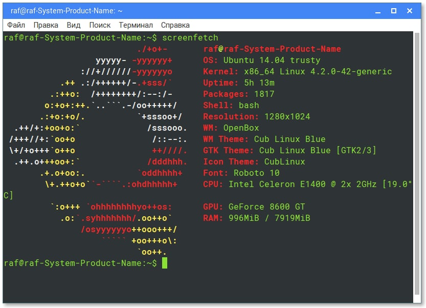
Task: Open the Правка menu
Action: coord(46,25)
